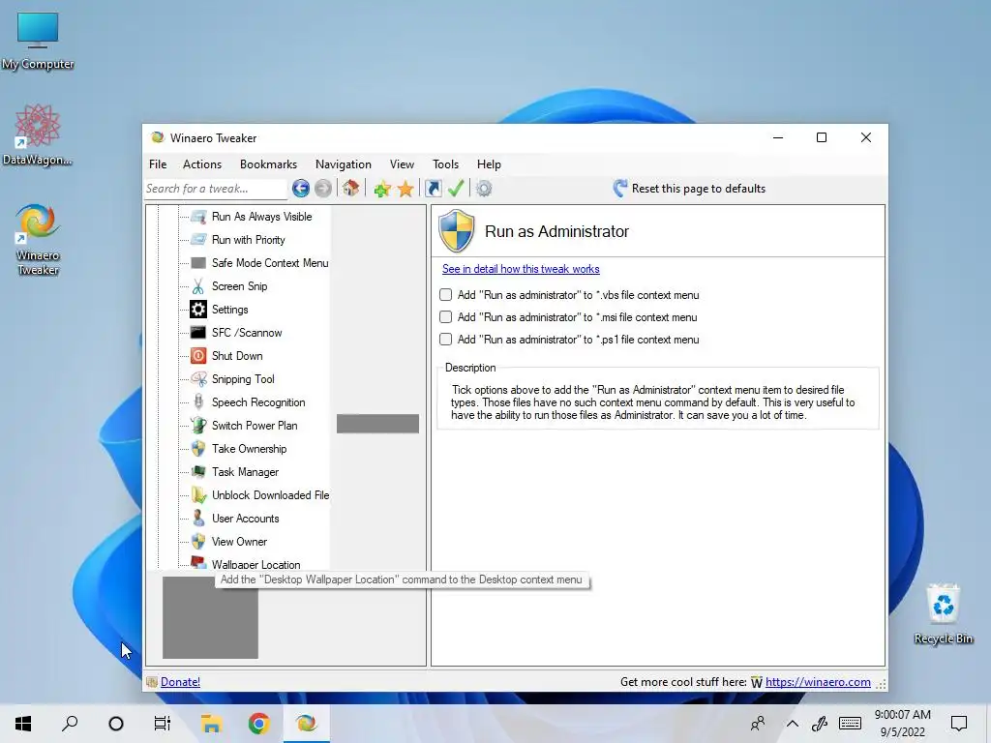The width and height of the screenshot is (991, 743).
Task: Click Reset this page to defaults
Action: click(689, 189)
